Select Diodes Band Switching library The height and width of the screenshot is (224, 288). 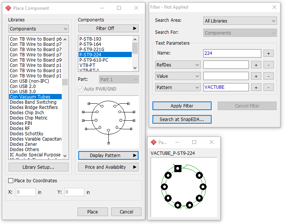pyautogui.click(x=35, y=102)
